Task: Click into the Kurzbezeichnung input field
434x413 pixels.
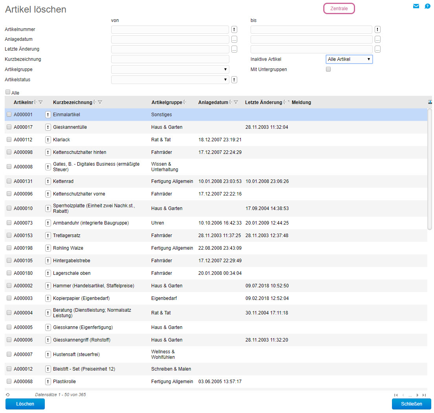Action: [x=170, y=59]
